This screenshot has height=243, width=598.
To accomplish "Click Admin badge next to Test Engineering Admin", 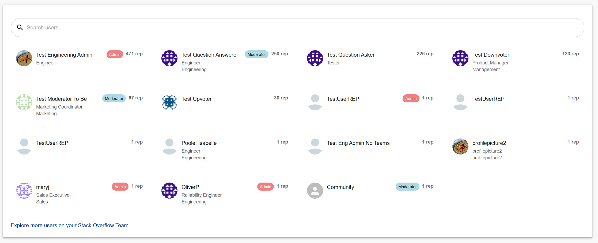I will click(x=115, y=54).
